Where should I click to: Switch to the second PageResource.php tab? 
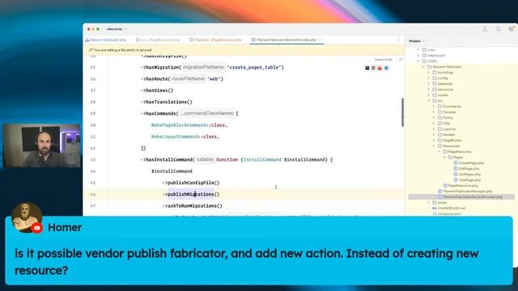click(x=158, y=40)
